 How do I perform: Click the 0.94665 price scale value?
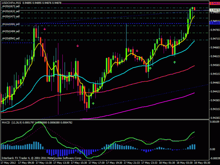coord(215,47)
